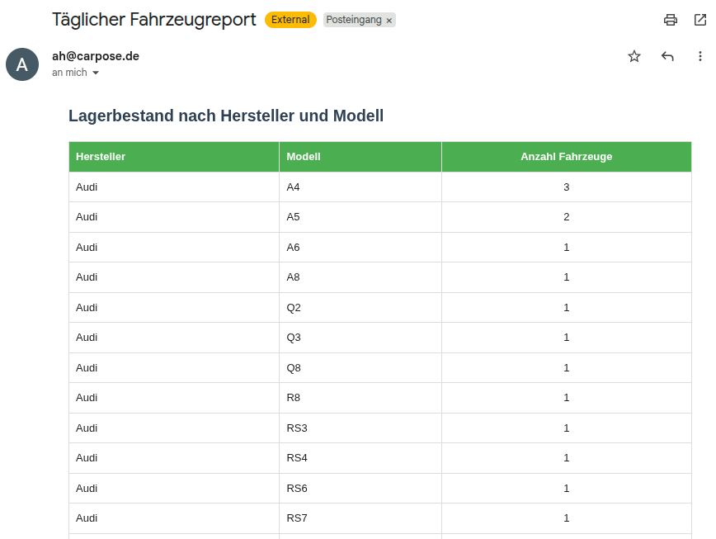
Task: Remove the Posteingang label via its x
Action: pyautogui.click(x=389, y=21)
